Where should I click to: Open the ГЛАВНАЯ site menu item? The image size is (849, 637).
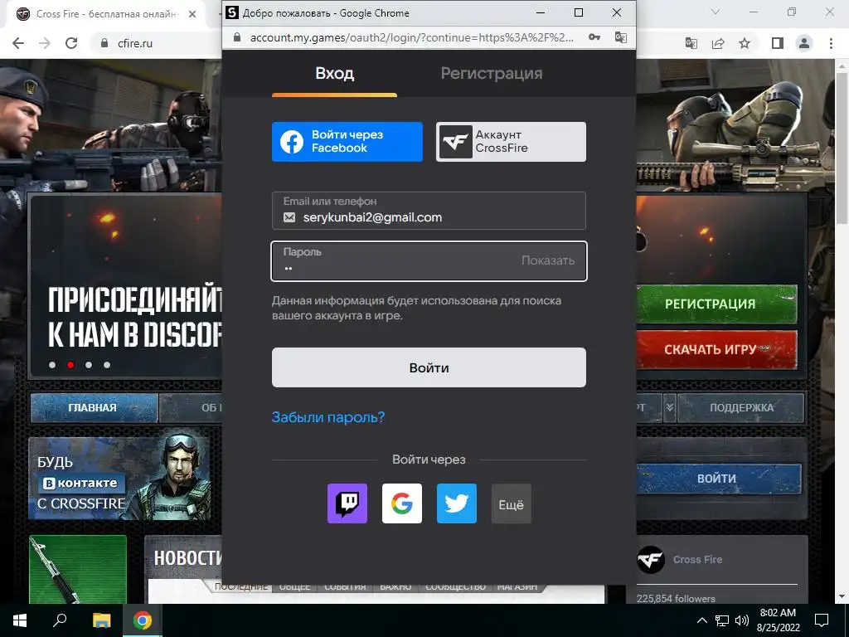point(93,408)
